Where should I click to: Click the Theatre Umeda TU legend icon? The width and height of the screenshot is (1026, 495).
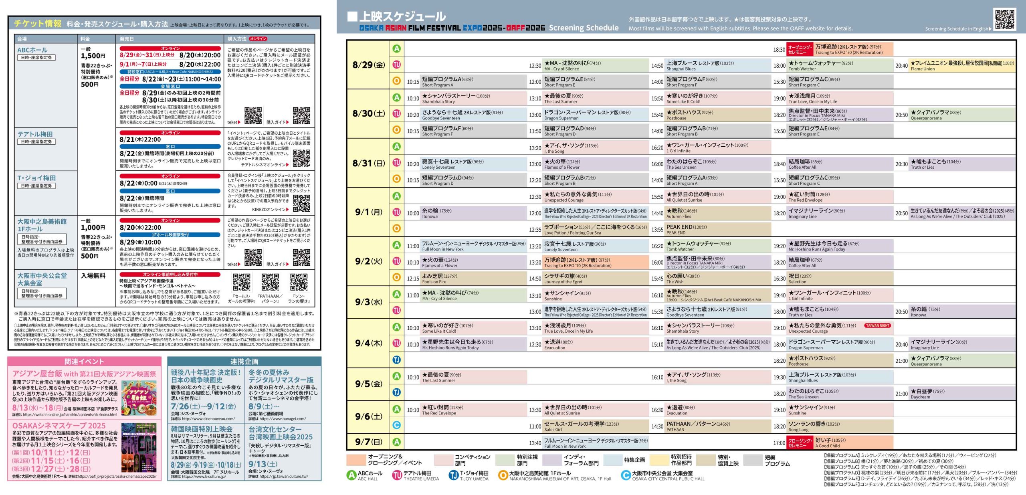click(397, 475)
